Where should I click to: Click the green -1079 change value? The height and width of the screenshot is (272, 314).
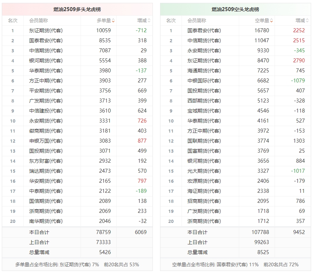(298, 81)
